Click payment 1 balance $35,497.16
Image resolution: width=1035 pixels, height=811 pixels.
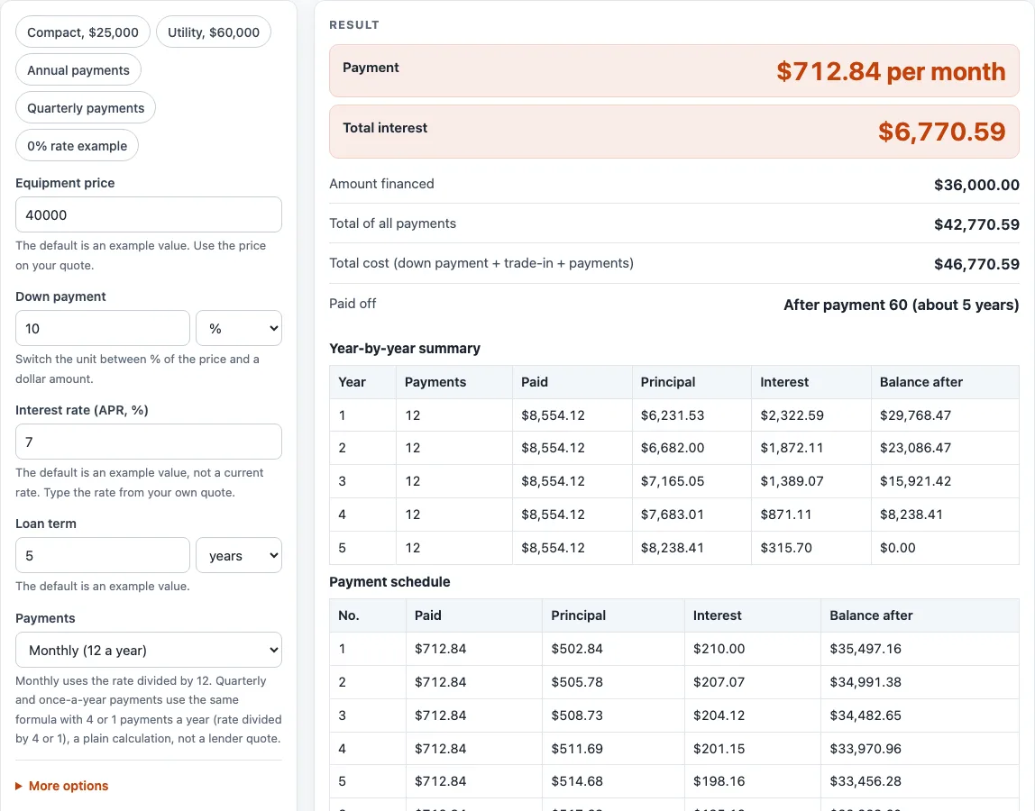point(866,649)
